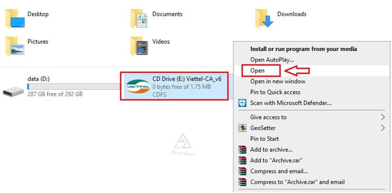The image size is (392, 193).
Task: Expand the GeoSetter submenu arrow
Action: [x=383, y=128]
